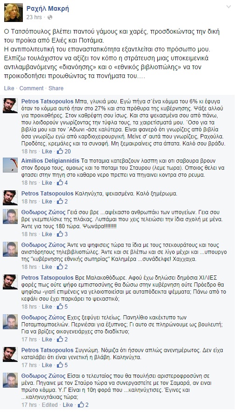Click thumbs-up icon on last comment
The height and width of the screenshot is (412, 238).
pos(81,405)
